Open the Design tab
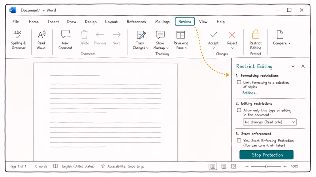This screenshot has width=316, height=177. [91, 22]
